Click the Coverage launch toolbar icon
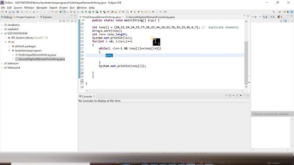Viewport: 294px width, 165px height. pyautogui.click(x=97, y=12)
